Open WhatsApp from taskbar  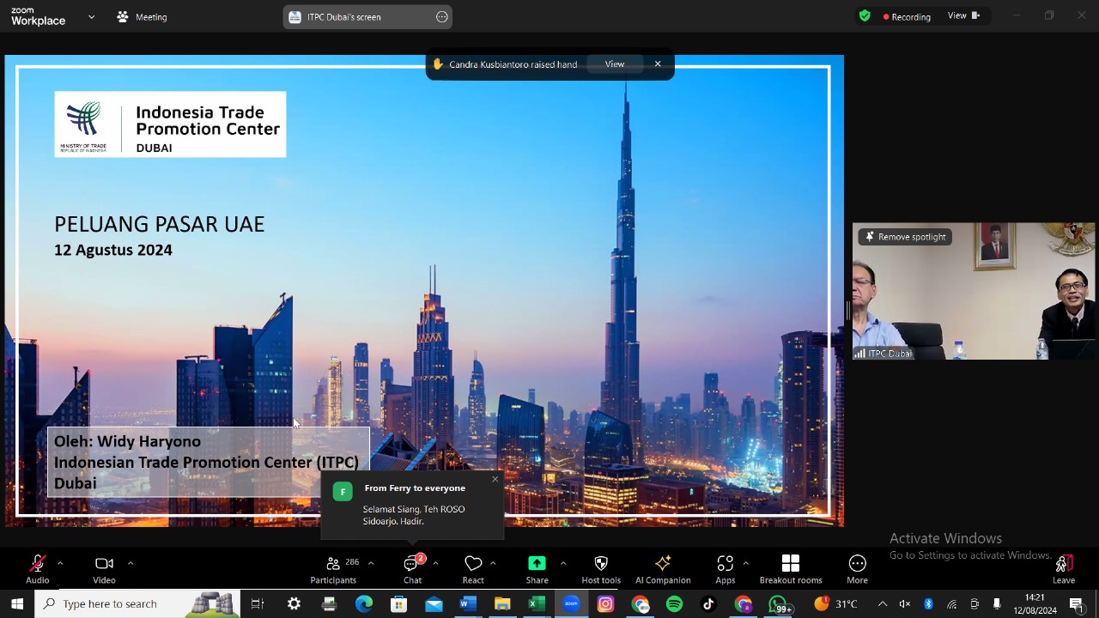[x=778, y=603]
